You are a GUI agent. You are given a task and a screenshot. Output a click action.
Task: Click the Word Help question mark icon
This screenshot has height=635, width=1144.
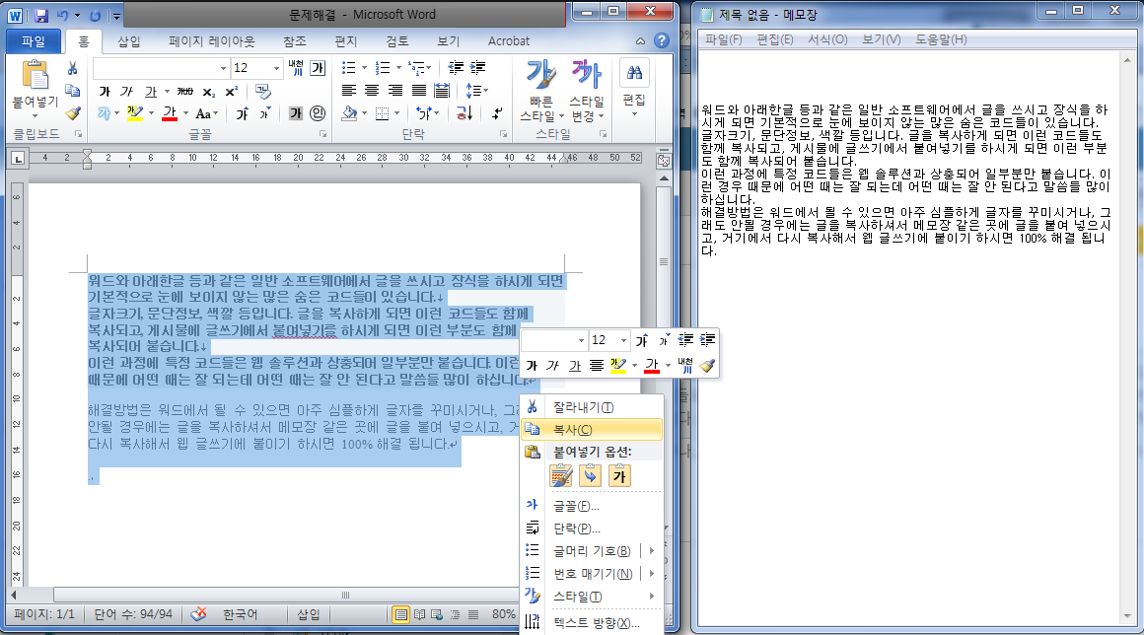(x=662, y=40)
